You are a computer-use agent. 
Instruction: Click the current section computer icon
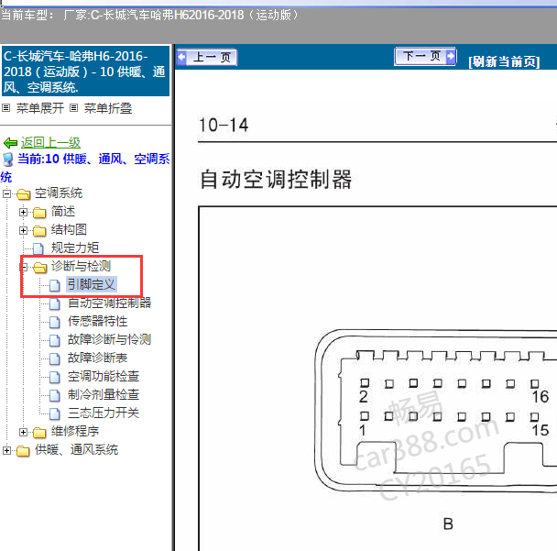8,160
